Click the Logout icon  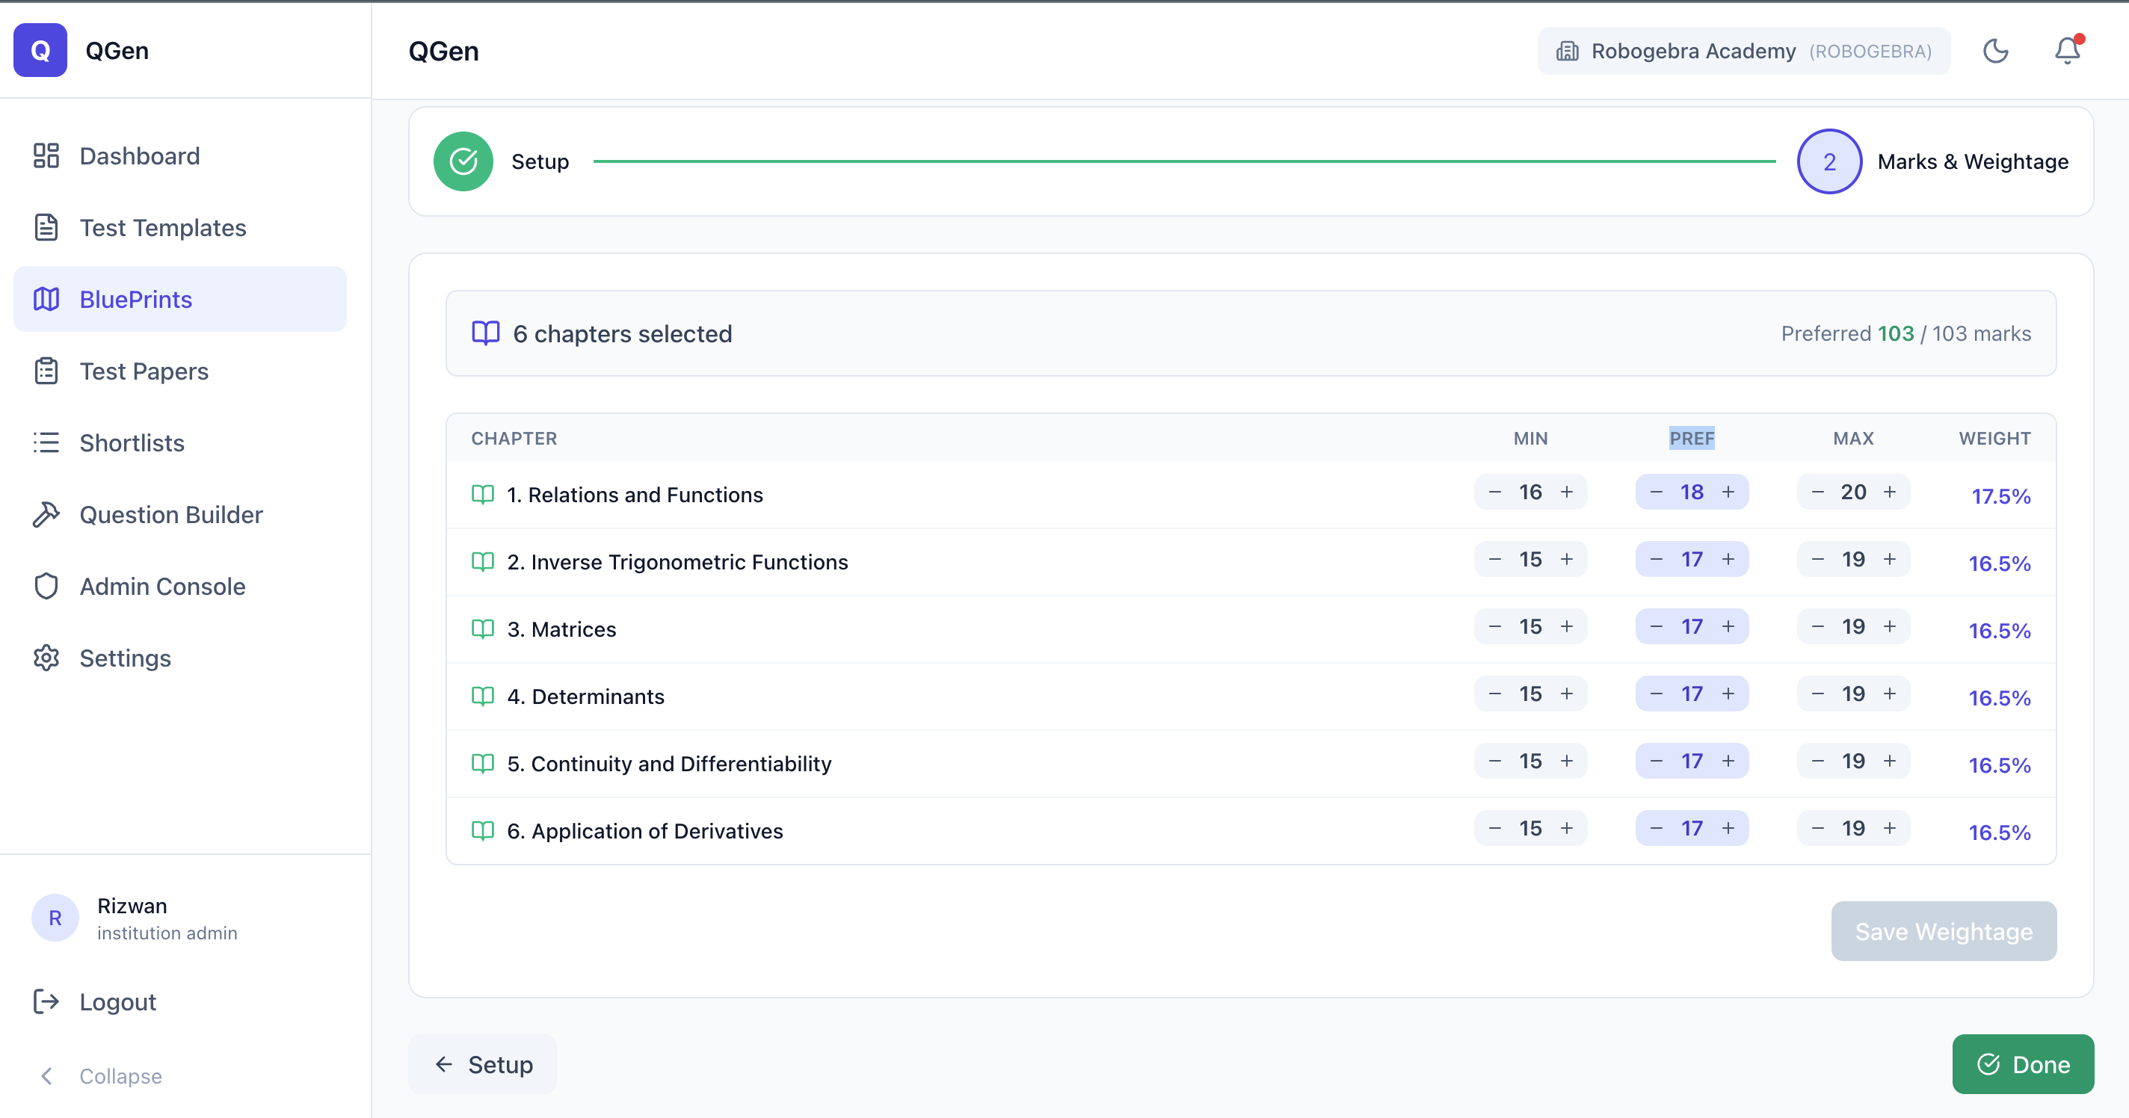(x=46, y=1001)
